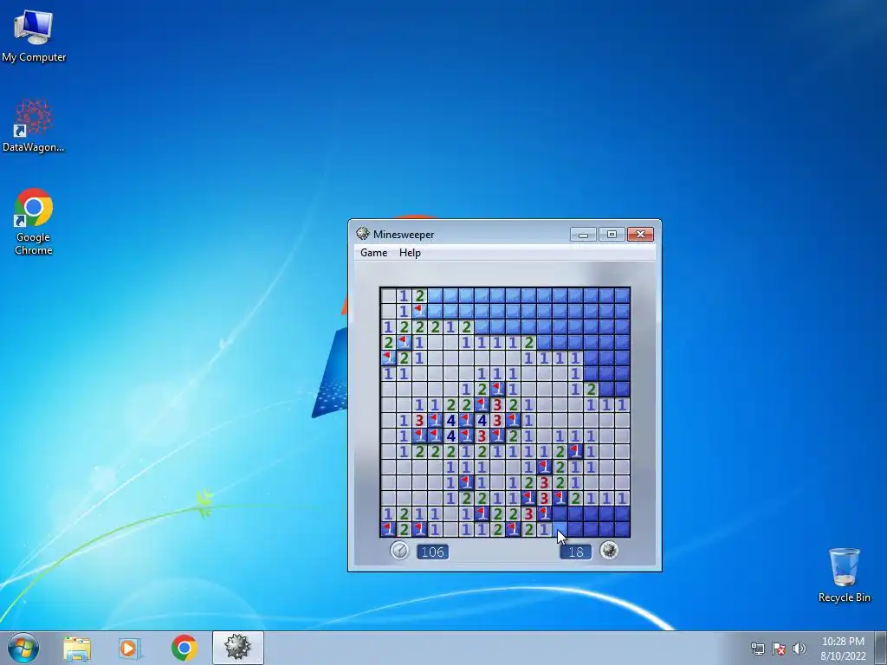This screenshot has width=887, height=665.
Task: Click the remaining mines value 18
Action: pos(576,552)
